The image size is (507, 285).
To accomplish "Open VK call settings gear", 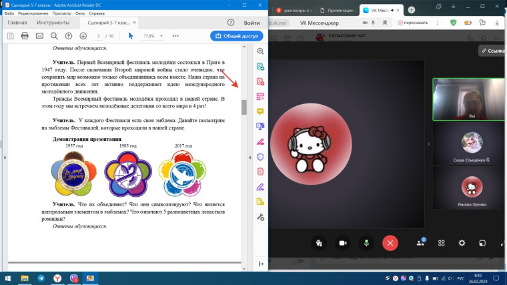I will pyautogui.click(x=462, y=243).
